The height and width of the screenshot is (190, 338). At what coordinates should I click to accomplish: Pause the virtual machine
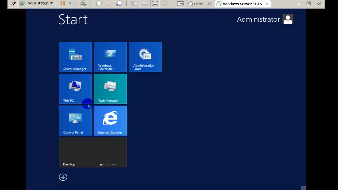tap(63, 3)
